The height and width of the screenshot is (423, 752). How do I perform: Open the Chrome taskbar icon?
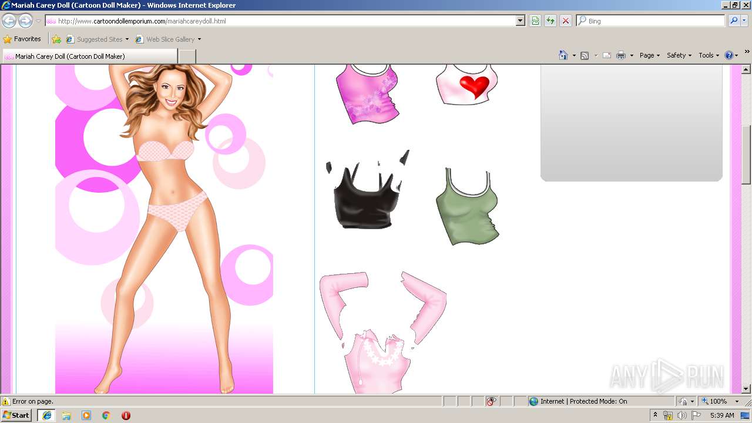click(106, 415)
